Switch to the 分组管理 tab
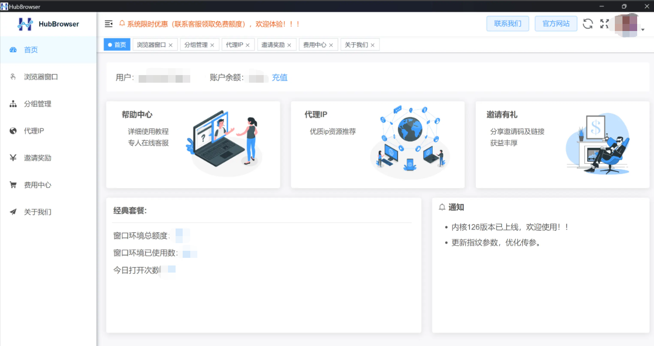The height and width of the screenshot is (346, 654). click(x=199, y=45)
